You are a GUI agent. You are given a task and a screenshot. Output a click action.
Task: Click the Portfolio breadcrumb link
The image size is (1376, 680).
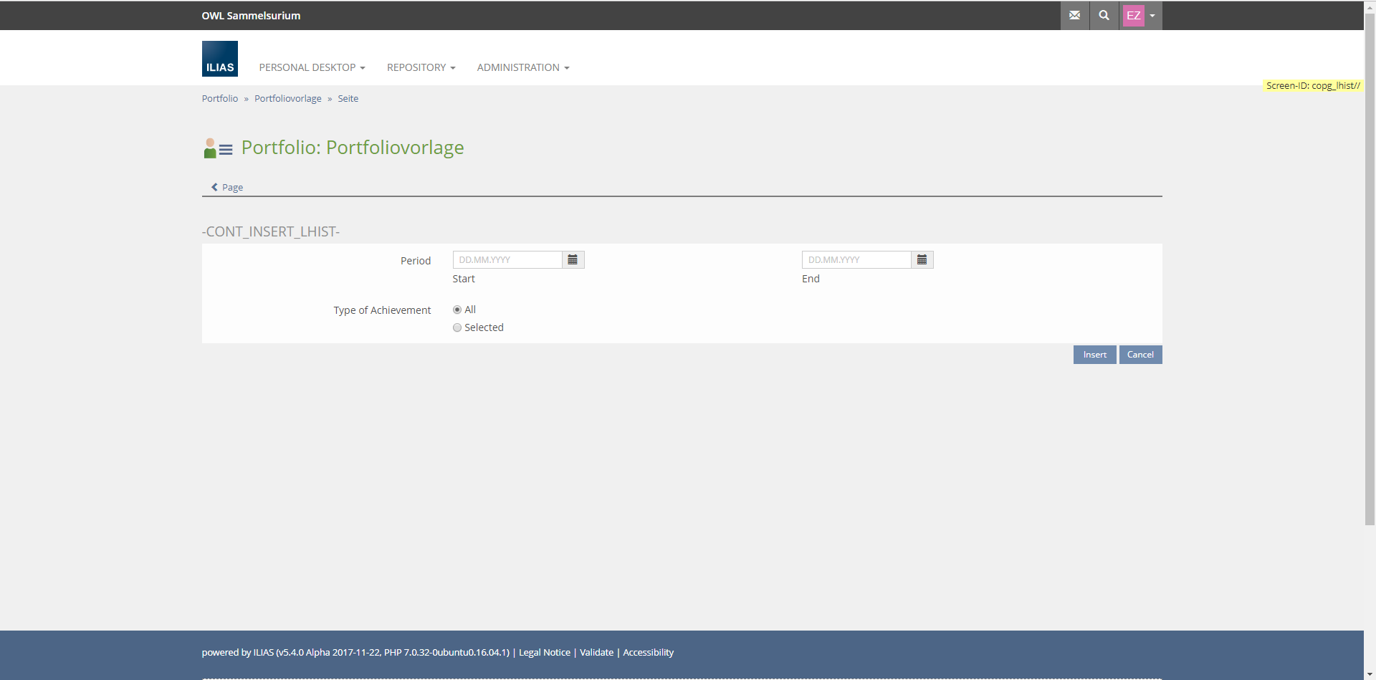coord(219,99)
